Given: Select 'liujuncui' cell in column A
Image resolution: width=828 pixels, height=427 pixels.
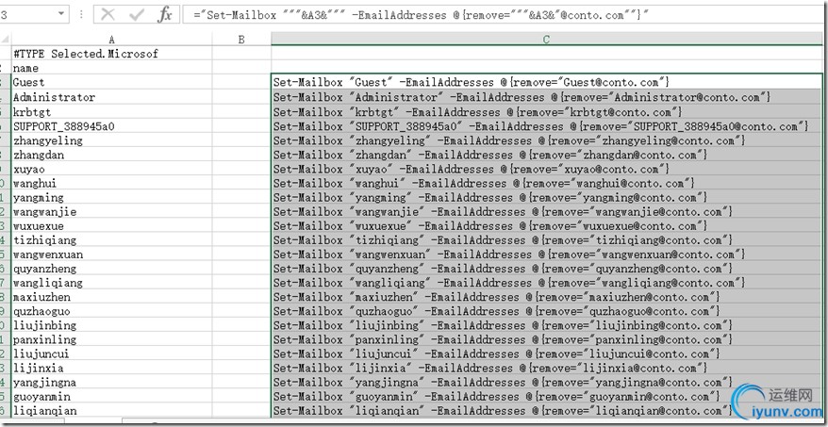Looking at the screenshot, I should [x=112, y=353].
